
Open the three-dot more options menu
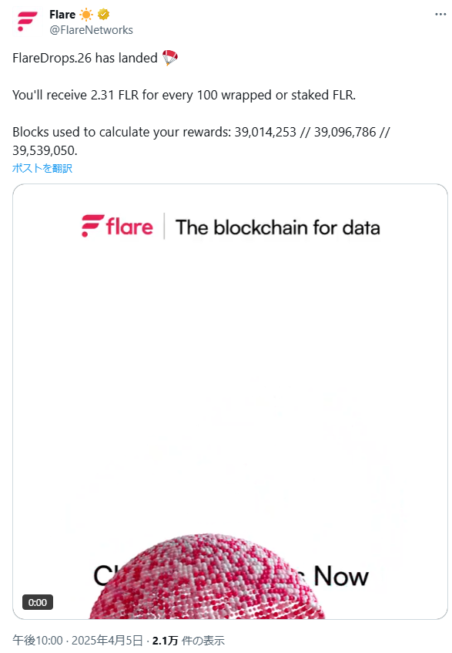(440, 14)
